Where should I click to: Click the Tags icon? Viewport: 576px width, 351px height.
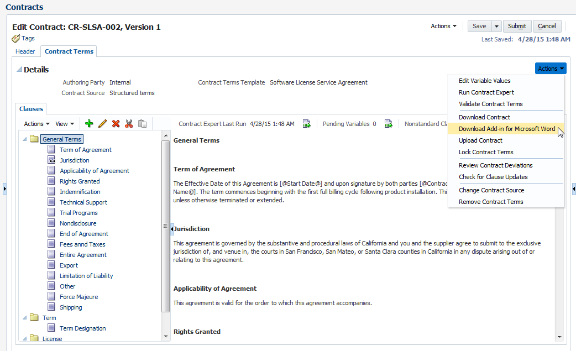pos(16,39)
